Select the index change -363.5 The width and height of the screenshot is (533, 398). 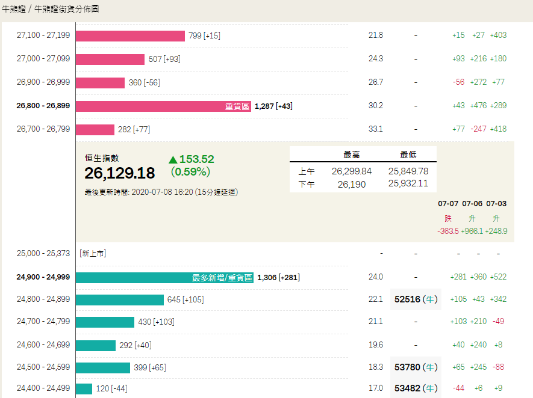click(x=448, y=231)
